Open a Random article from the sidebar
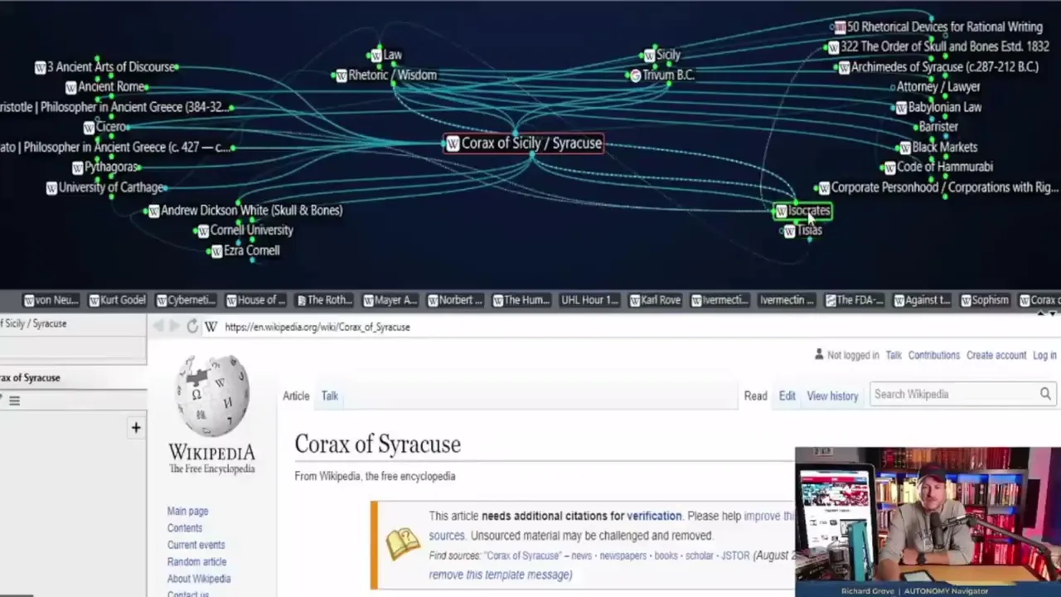Image resolution: width=1061 pixels, height=597 pixels. (196, 562)
